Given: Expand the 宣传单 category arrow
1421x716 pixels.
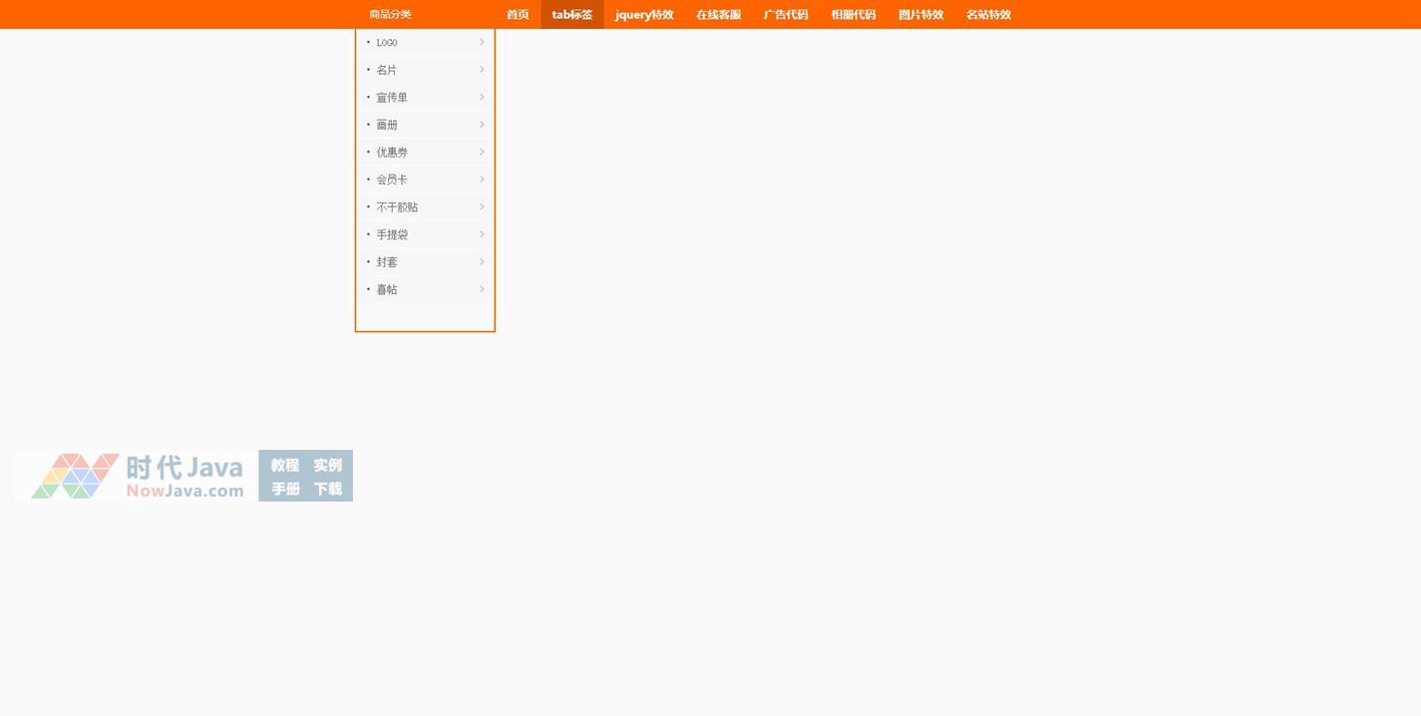Looking at the screenshot, I should pos(482,97).
